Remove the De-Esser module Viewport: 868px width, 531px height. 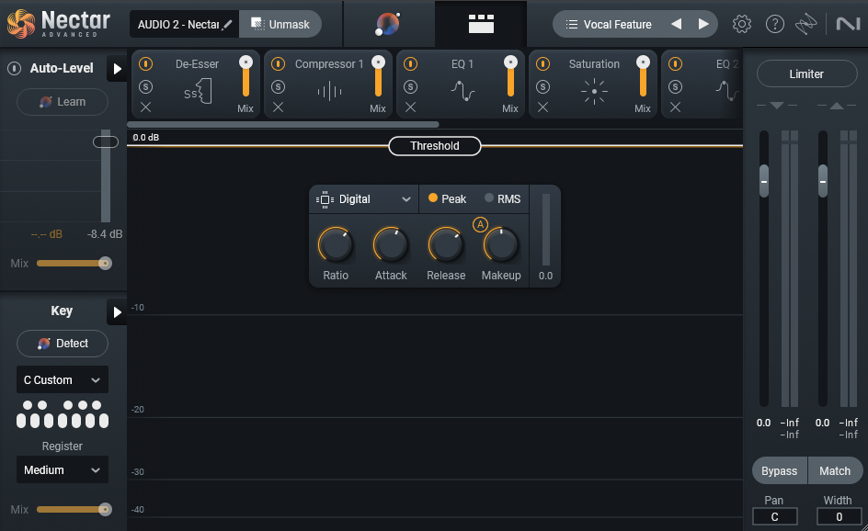(145, 107)
